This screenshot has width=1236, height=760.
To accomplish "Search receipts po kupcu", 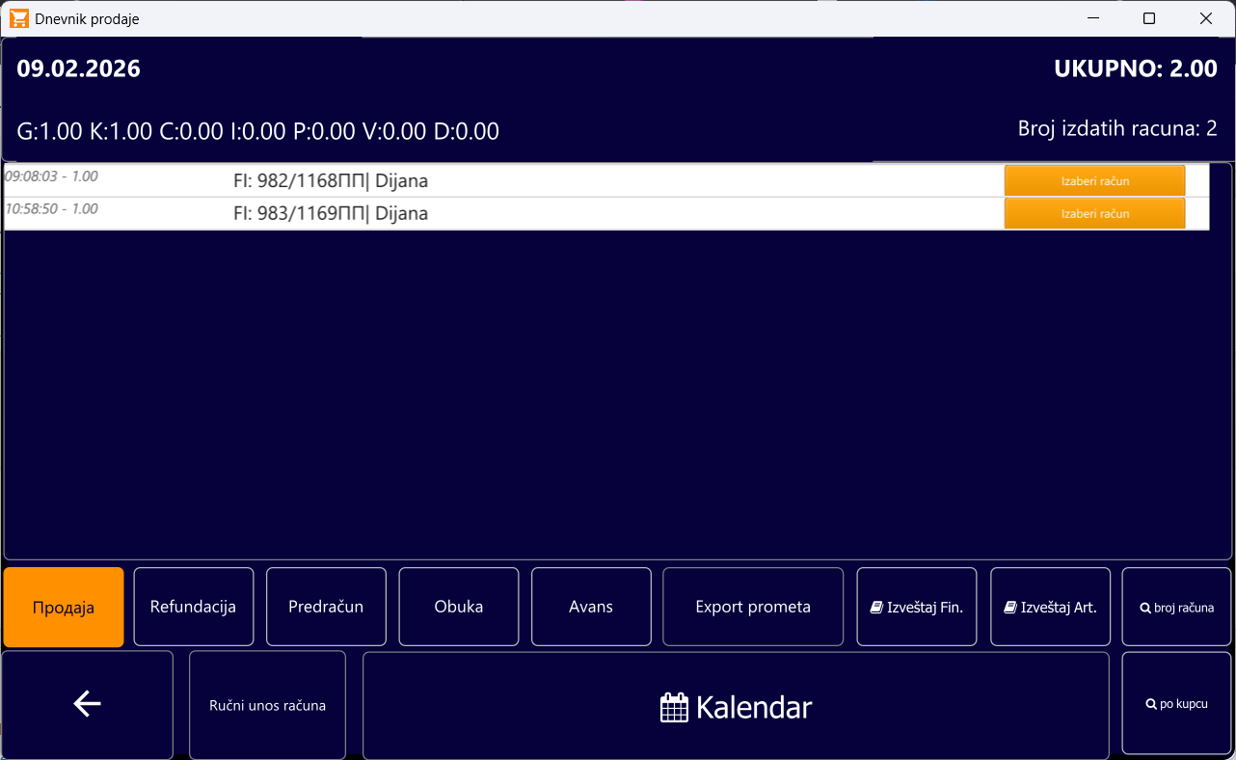I will coord(1176,704).
